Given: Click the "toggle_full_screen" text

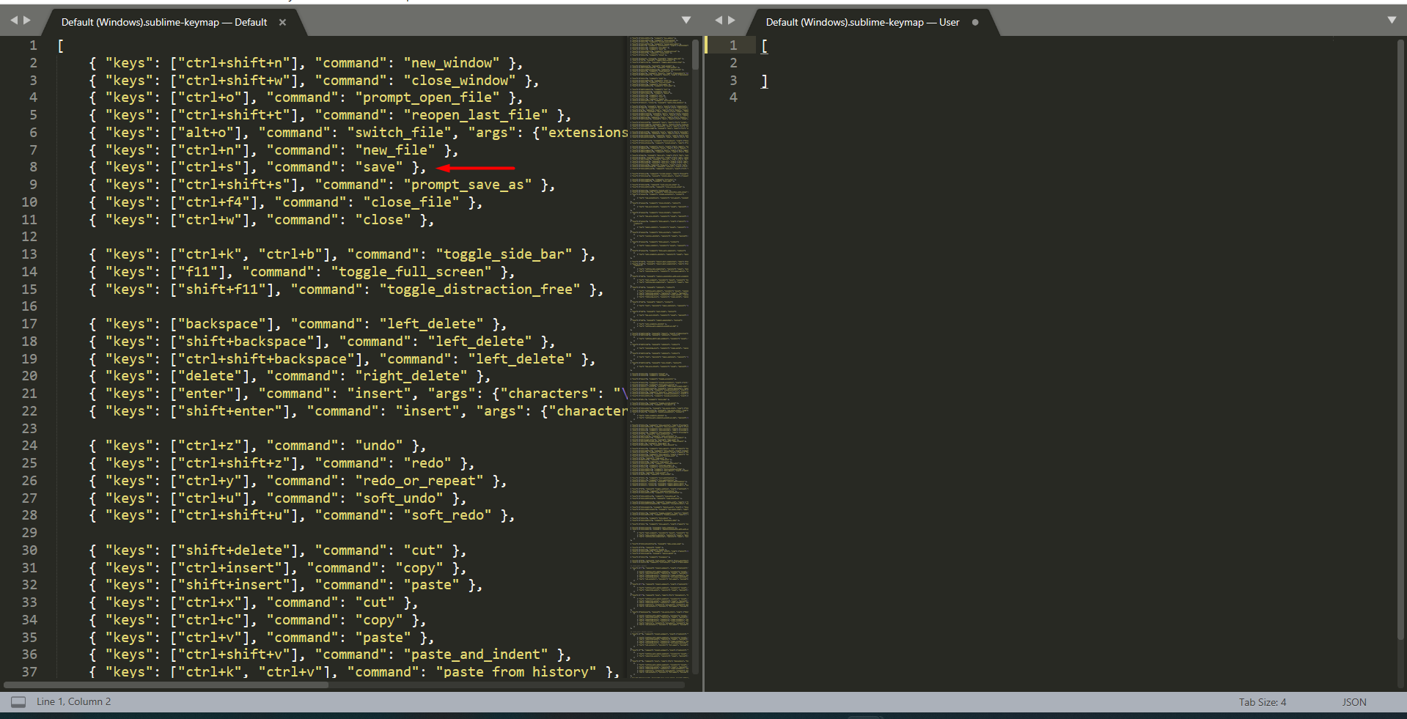Looking at the screenshot, I should pyautogui.click(x=411, y=272).
